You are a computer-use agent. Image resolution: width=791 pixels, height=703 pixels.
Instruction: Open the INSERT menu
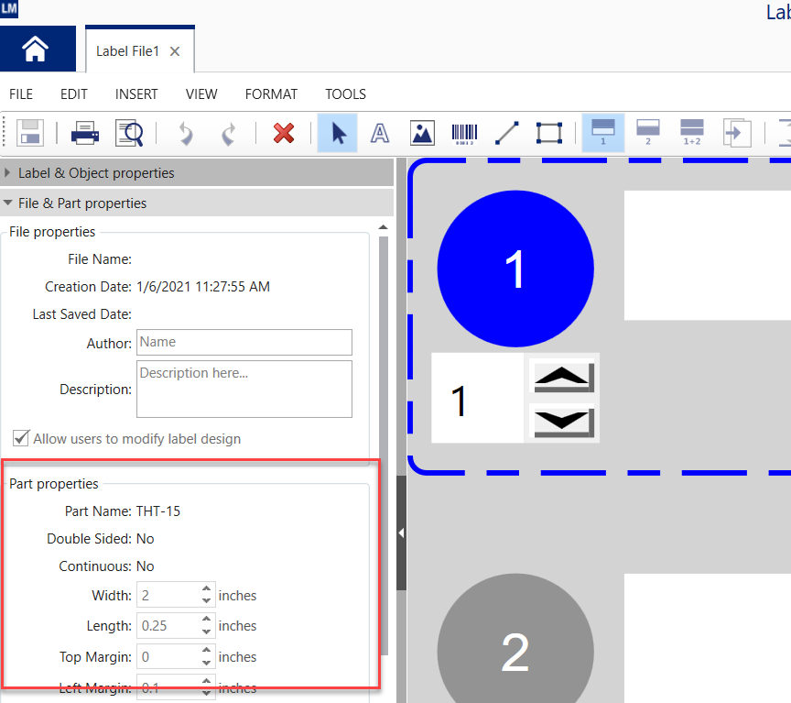coord(136,94)
